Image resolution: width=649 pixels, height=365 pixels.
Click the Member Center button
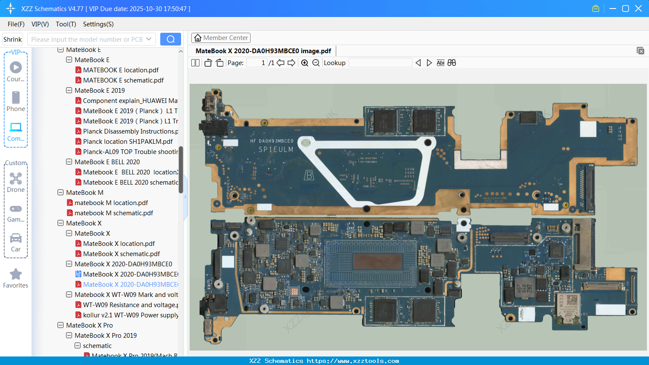point(221,38)
